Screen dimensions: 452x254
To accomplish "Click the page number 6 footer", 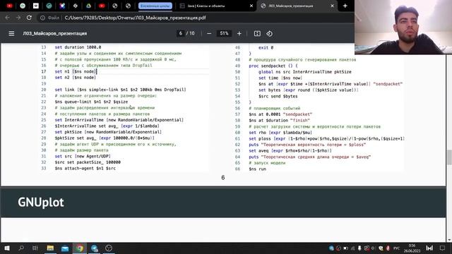I will (x=223, y=178).
